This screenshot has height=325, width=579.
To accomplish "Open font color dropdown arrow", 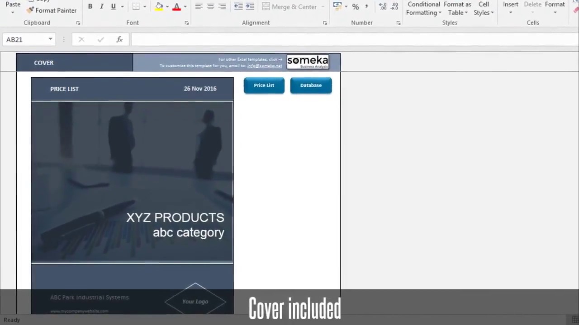I will [185, 7].
